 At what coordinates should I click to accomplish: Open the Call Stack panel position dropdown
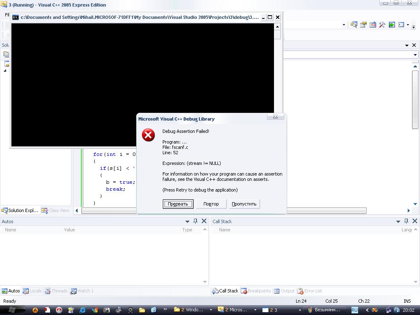coord(398,221)
